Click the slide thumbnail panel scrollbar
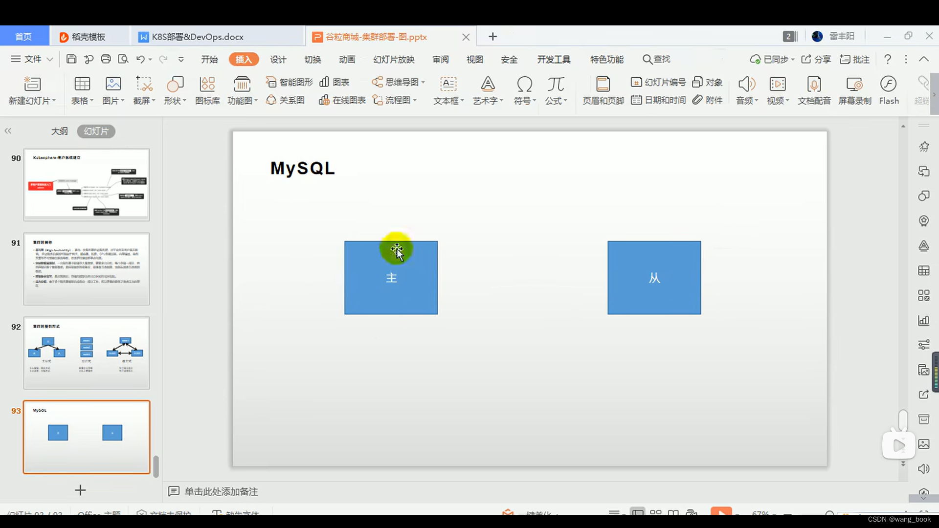This screenshot has height=528, width=939. [156, 466]
